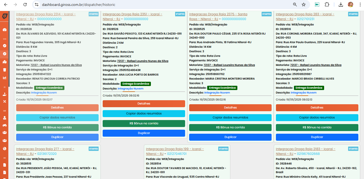Open the line chart icon in the sidebar
Screen dimensions: 364x179
click(4, 78)
